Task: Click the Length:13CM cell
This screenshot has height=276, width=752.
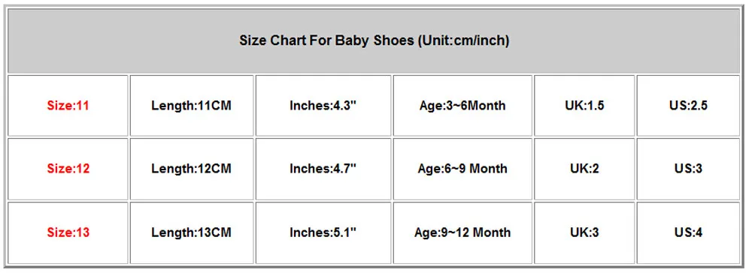Action: [x=191, y=233]
